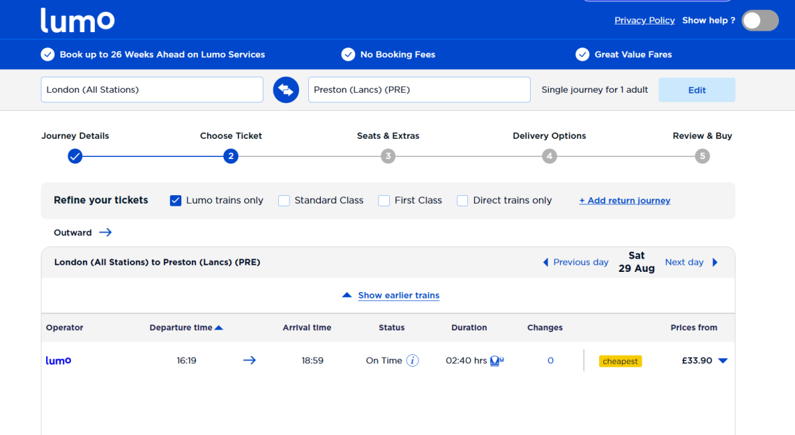Swap origin and destination stations
The image size is (795, 435).
pyautogui.click(x=286, y=90)
